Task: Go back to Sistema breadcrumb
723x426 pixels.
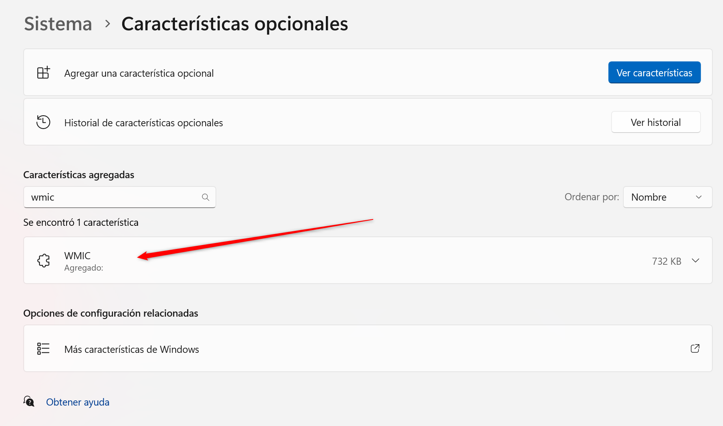Action: pyautogui.click(x=58, y=24)
